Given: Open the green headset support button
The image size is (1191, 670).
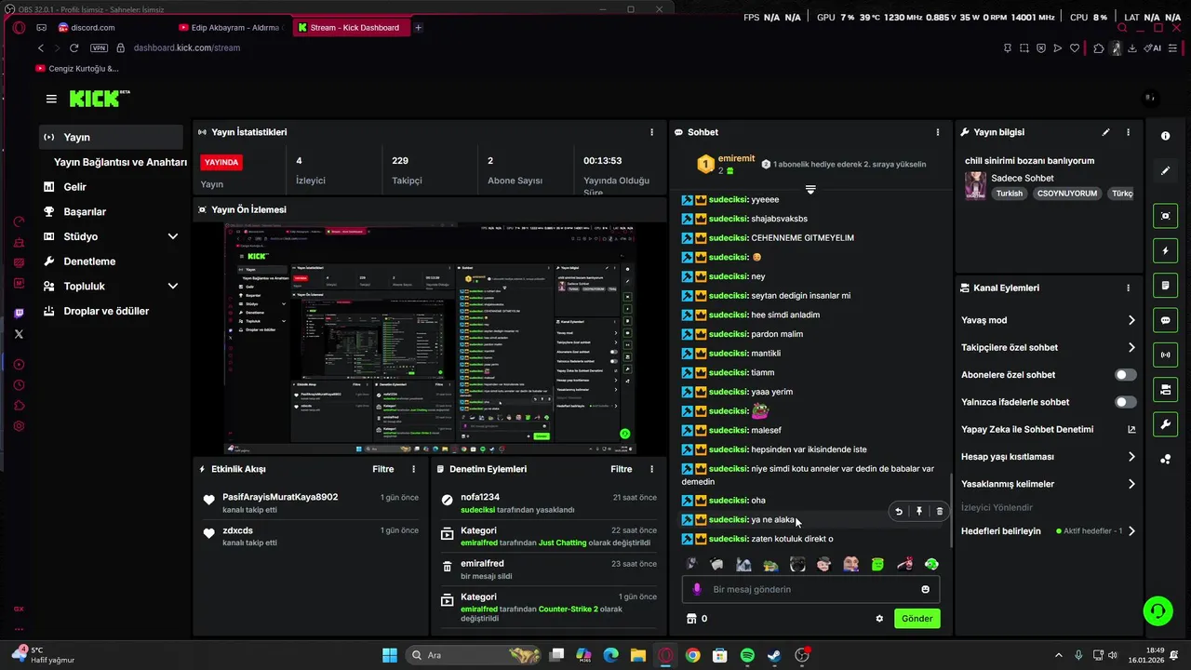Looking at the screenshot, I should pos(1158,611).
